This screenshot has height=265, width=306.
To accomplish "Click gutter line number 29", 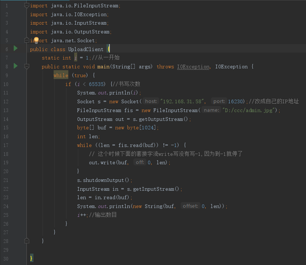I will click(x=6, y=250).
